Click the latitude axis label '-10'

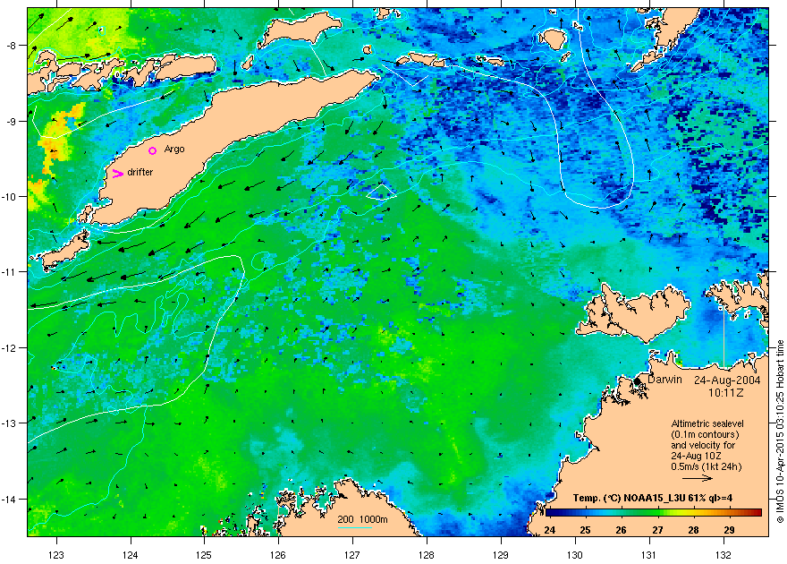[10, 196]
